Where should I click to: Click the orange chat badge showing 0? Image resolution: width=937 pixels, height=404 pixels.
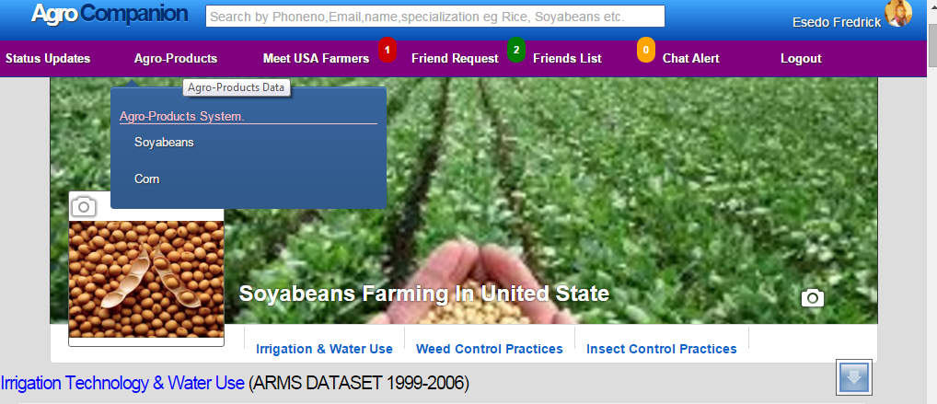pos(646,50)
